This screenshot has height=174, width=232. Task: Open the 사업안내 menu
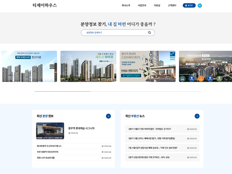[x=142, y=6]
